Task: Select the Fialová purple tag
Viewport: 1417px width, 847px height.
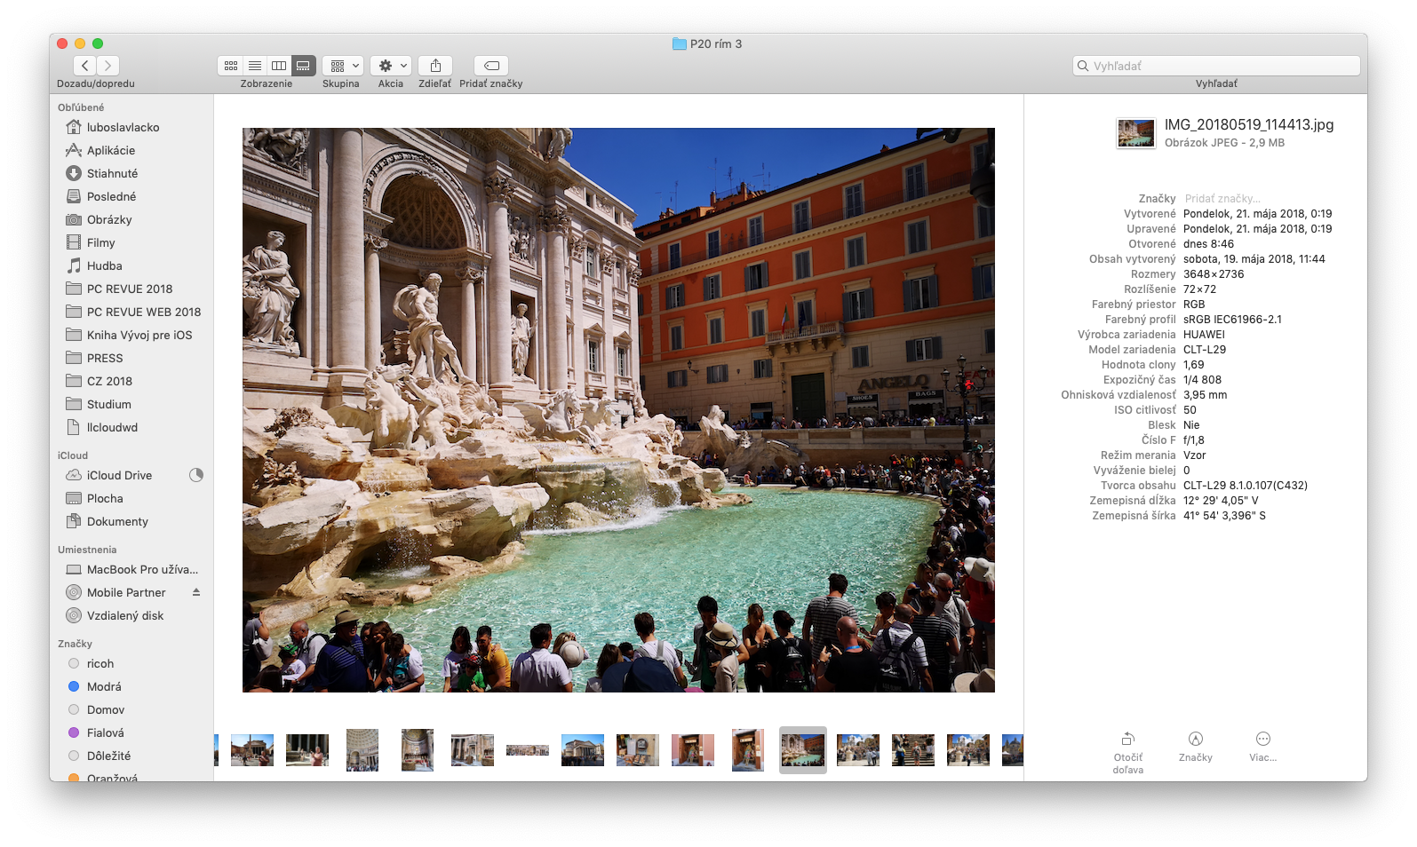Action: tap(105, 733)
